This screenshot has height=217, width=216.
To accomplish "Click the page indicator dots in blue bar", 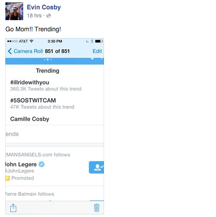I will click(48, 60).
